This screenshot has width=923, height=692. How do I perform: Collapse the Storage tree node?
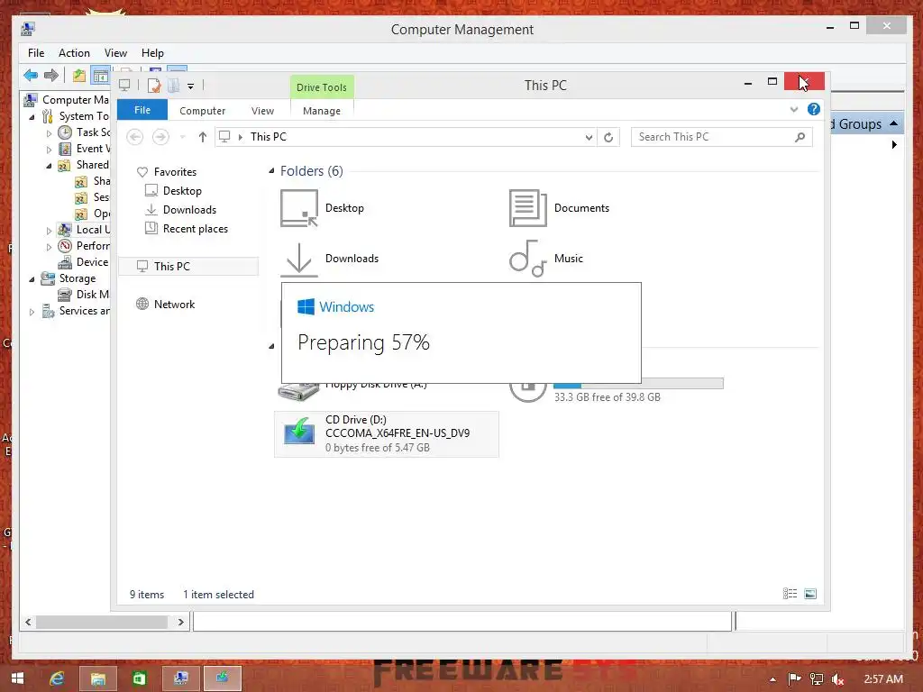[32, 279]
